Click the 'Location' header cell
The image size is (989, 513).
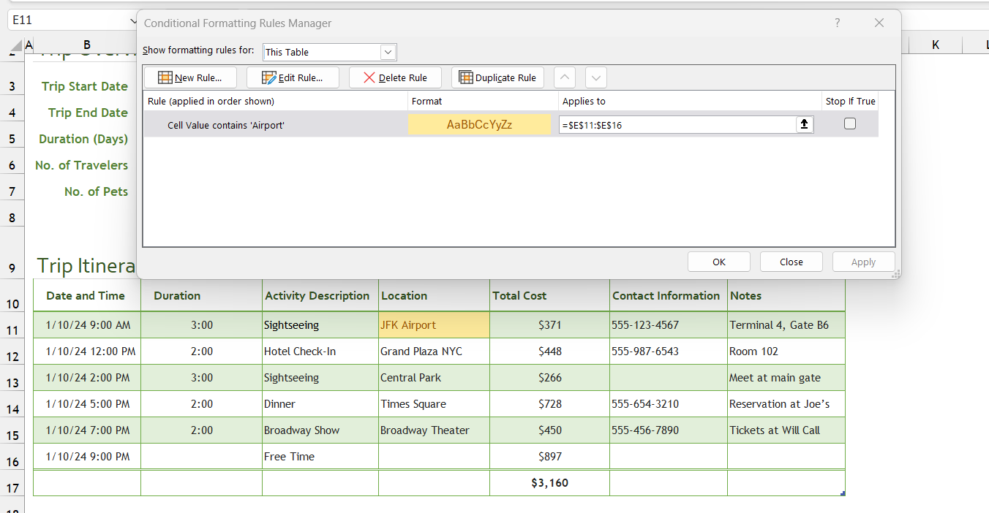point(435,296)
